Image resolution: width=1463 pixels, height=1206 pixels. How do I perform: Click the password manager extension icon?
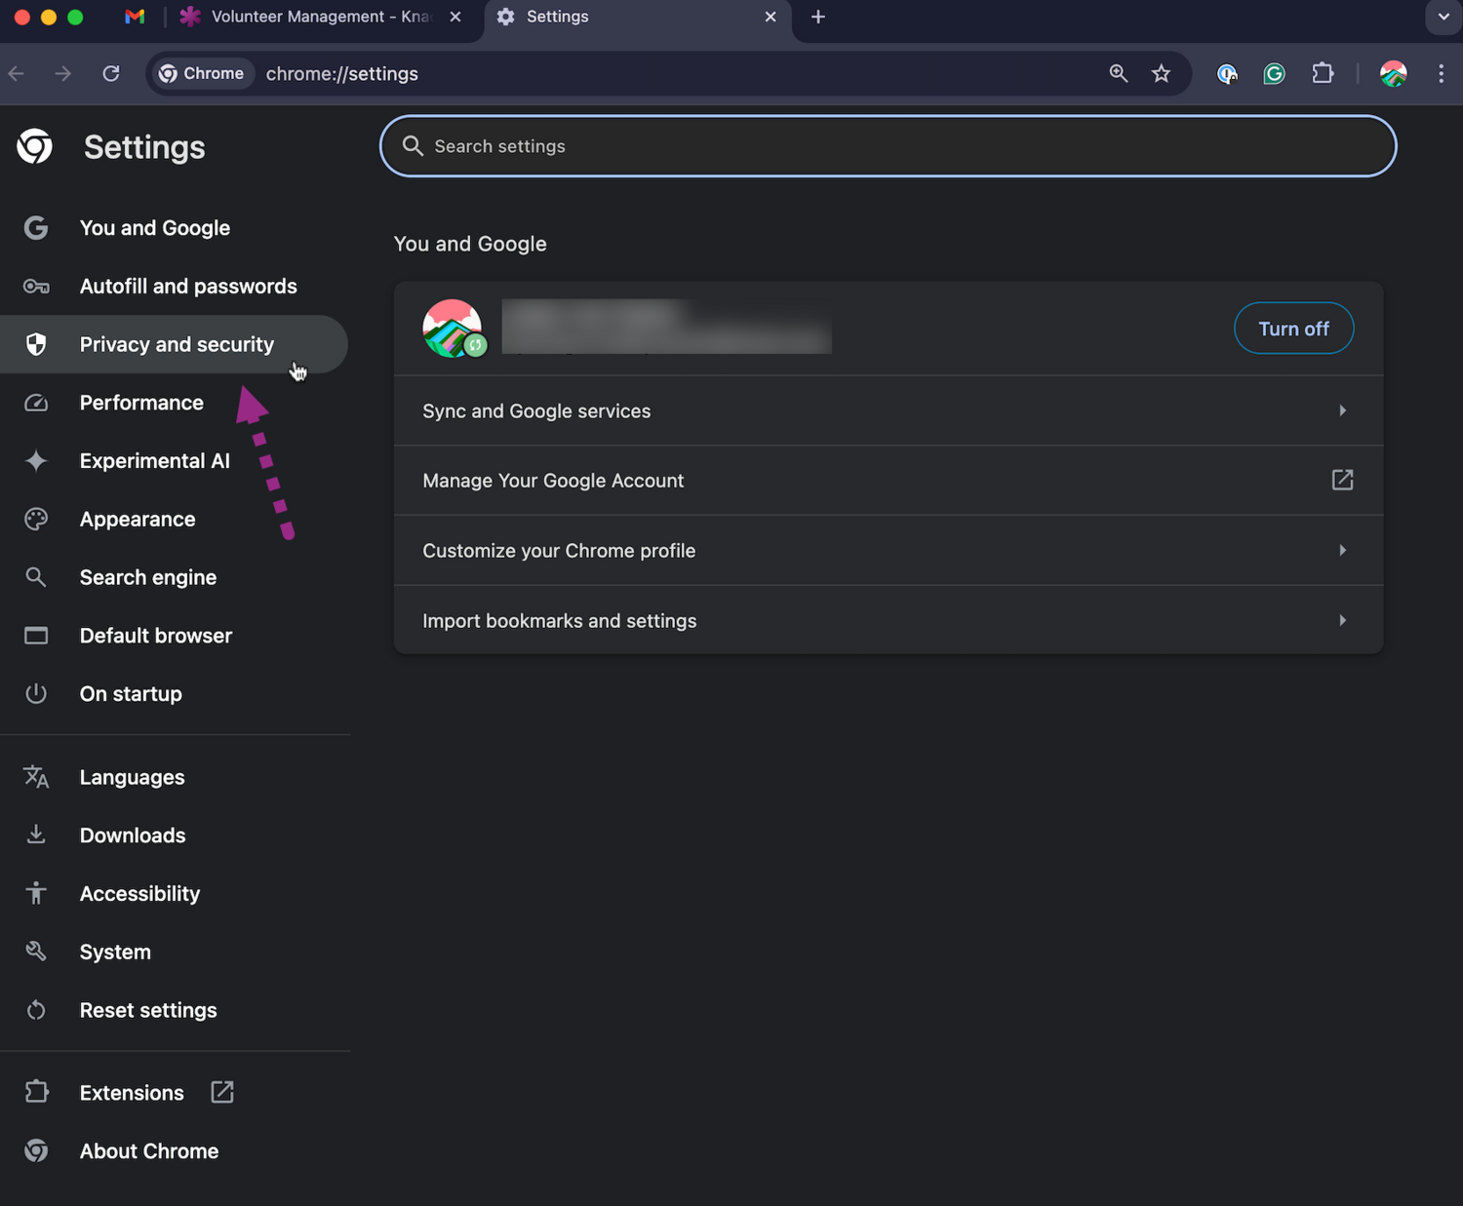(1227, 74)
